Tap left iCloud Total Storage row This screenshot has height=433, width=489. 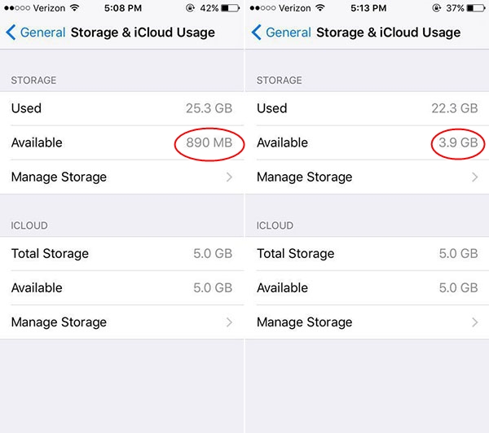click(x=121, y=254)
